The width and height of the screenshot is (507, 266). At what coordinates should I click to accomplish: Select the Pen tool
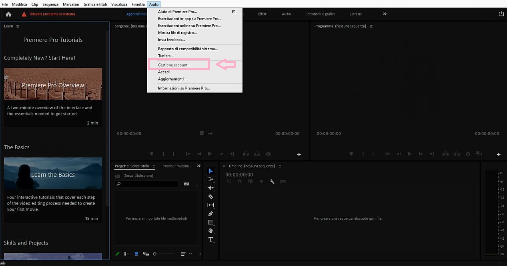211,214
